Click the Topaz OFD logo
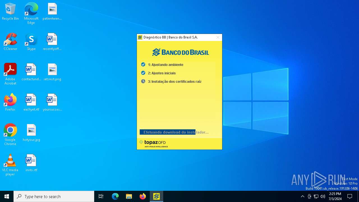The width and height of the screenshot is (359, 202). 153,143
